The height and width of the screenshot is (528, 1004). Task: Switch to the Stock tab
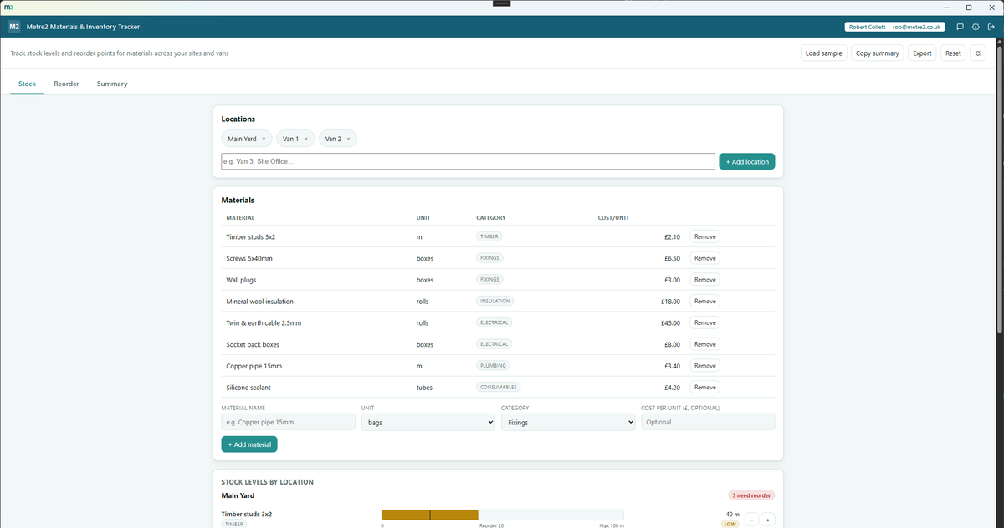[x=28, y=84]
